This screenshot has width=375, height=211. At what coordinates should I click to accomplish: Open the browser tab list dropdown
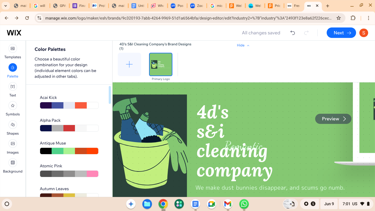coord(5,6)
